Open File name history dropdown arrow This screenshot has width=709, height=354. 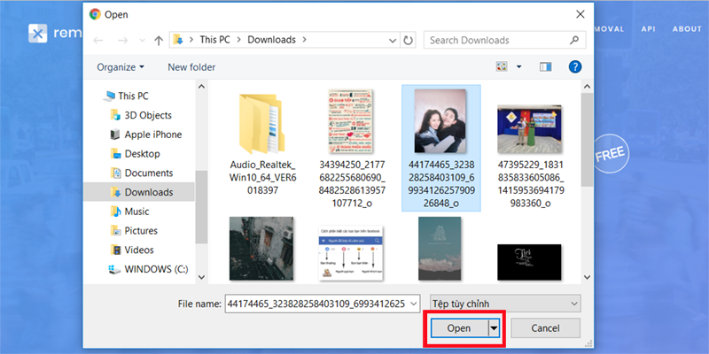414,304
